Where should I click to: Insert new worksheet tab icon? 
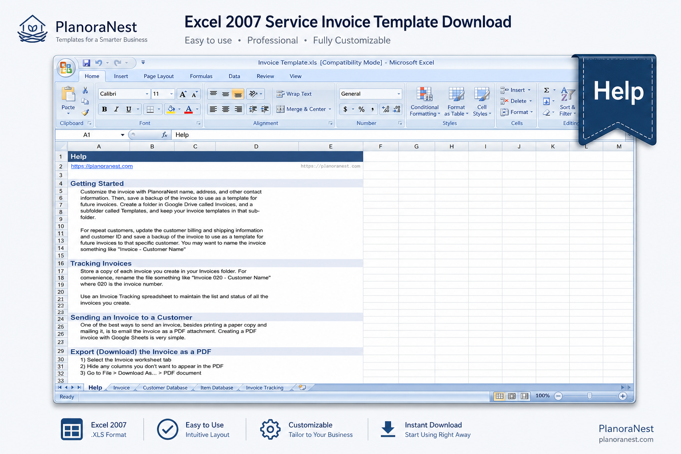[x=302, y=387]
